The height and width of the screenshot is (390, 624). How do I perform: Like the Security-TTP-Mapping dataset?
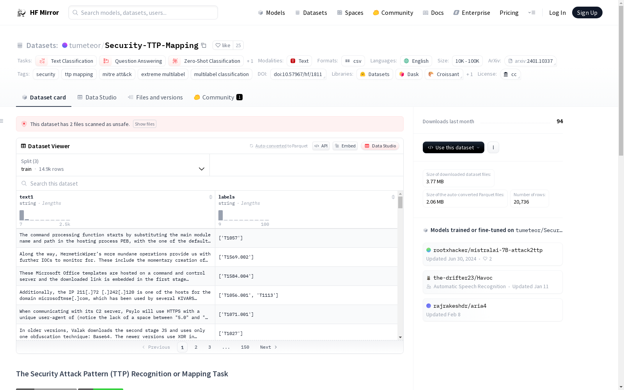(x=223, y=45)
